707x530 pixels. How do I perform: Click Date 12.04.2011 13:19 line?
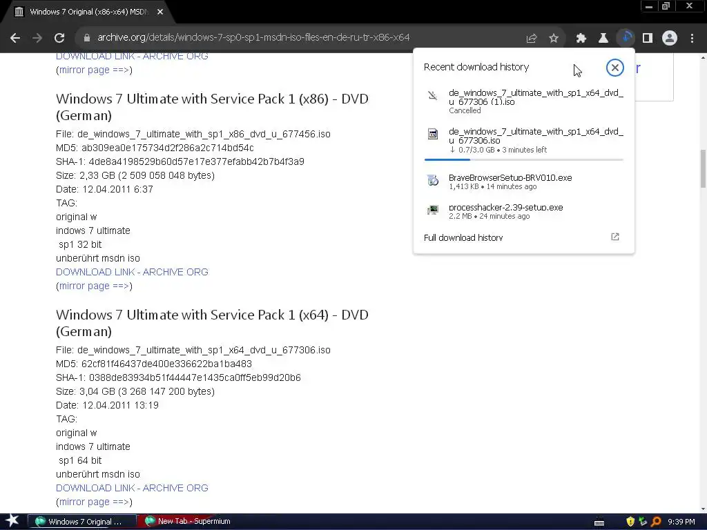click(x=107, y=405)
